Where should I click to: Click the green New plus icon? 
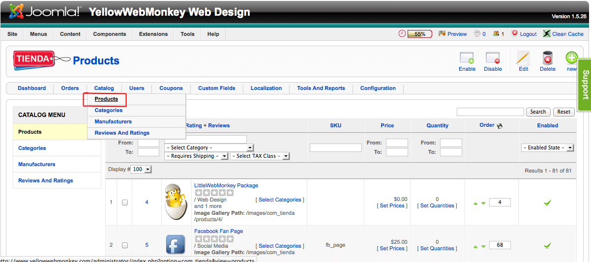[x=571, y=58]
